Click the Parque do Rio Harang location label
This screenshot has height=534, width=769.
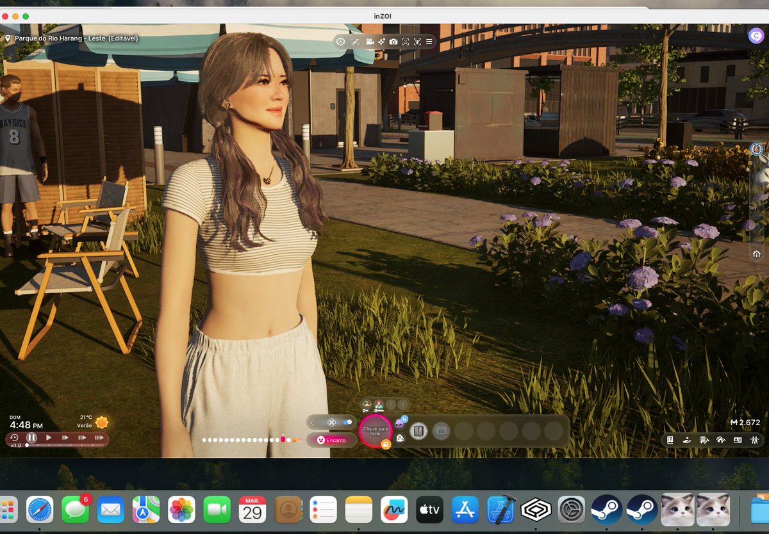click(76, 38)
